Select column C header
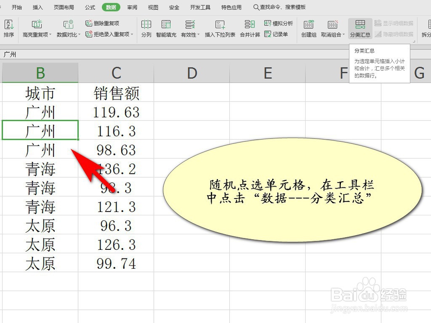 (116, 73)
